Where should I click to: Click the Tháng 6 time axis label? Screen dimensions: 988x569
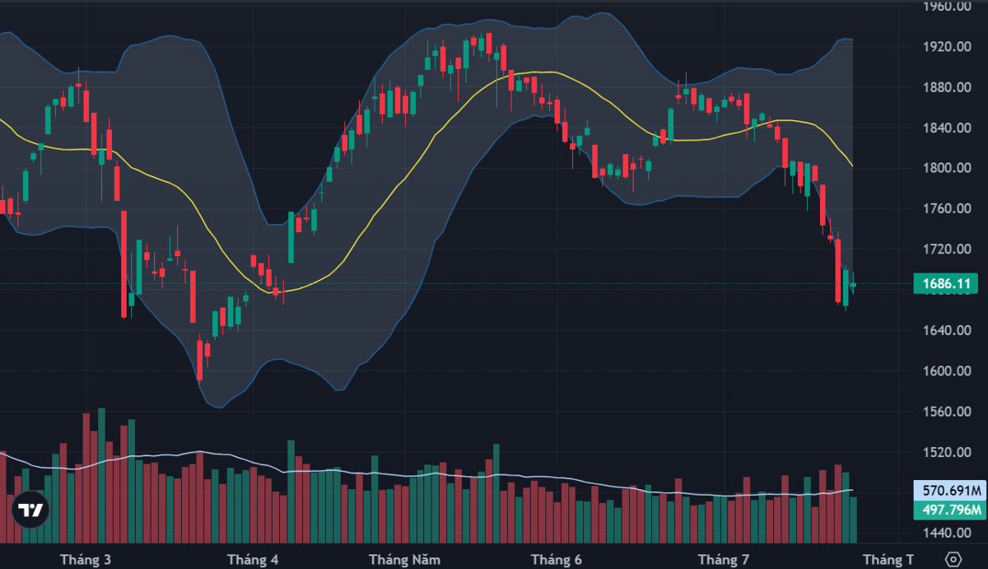click(556, 560)
